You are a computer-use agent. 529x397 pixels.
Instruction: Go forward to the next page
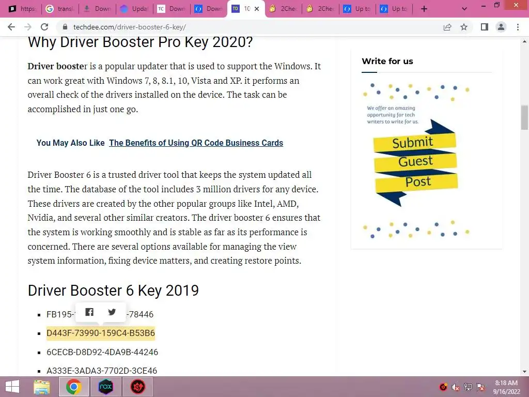pos(28,27)
